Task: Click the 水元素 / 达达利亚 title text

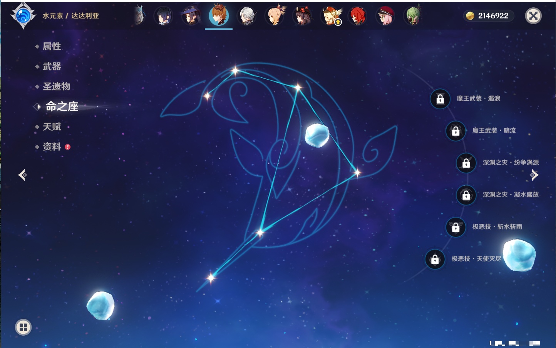Action: pos(70,16)
